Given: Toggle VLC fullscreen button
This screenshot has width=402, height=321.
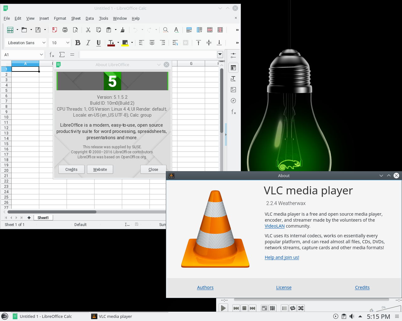Looking at the screenshot, I should (x=264, y=308).
